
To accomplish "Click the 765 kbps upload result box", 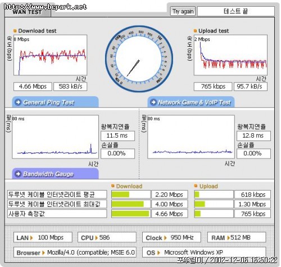I will [213, 87].
